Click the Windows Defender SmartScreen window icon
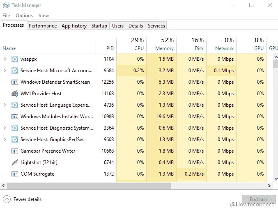 [14, 82]
